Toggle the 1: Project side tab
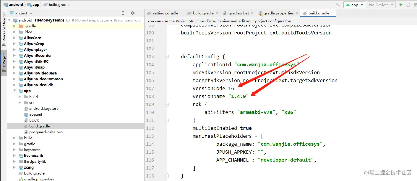Viewport: 417px width, 181px height. pos(4,62)
